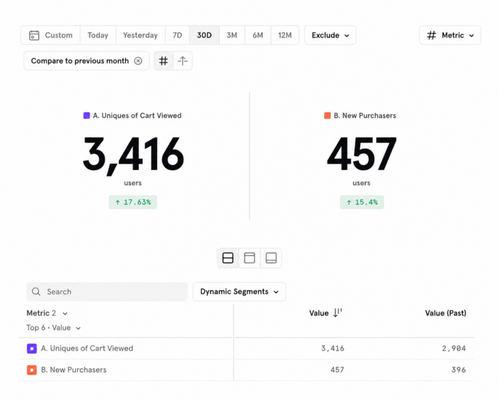Click the purple Uniques of Cart Viewed legend swatch
This screenshot has width=499, height=400.
click(x=86, y=116)
